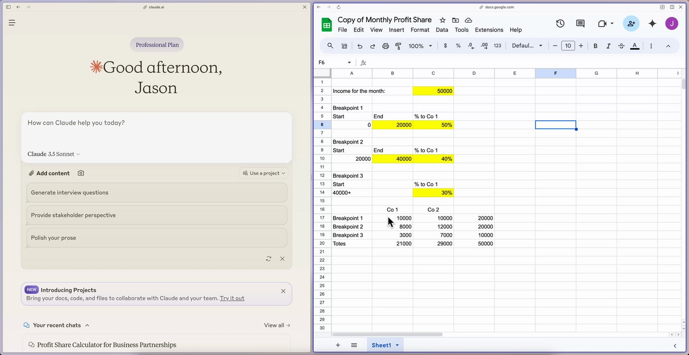Choose Generate interview questions suggestion
Image resolution: width=689 pixels, height=355 pixels.
(157, 193)
